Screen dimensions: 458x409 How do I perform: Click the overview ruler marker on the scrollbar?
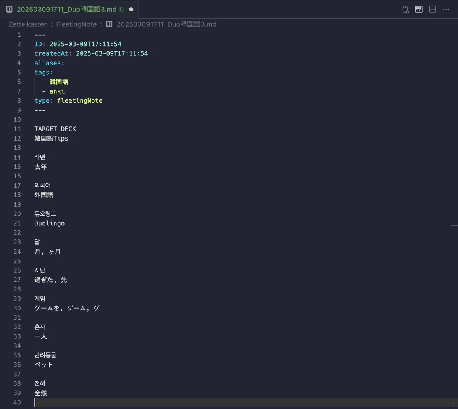[x=454, y=225]
